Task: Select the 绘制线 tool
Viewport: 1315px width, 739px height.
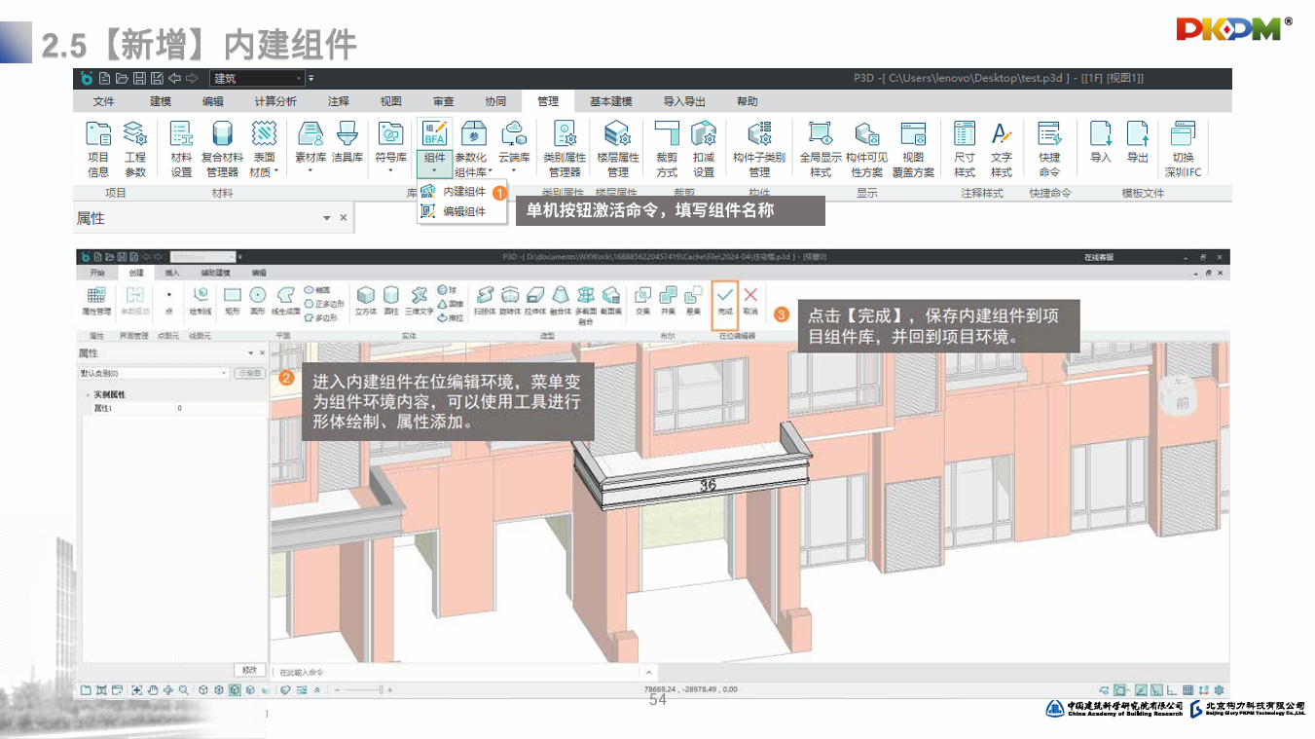Action: (201, 300)
